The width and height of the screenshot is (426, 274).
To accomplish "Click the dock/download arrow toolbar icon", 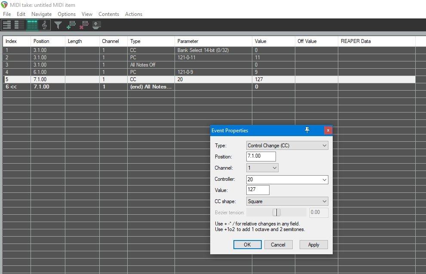I will pyautogui.click(x=96, y=26).
